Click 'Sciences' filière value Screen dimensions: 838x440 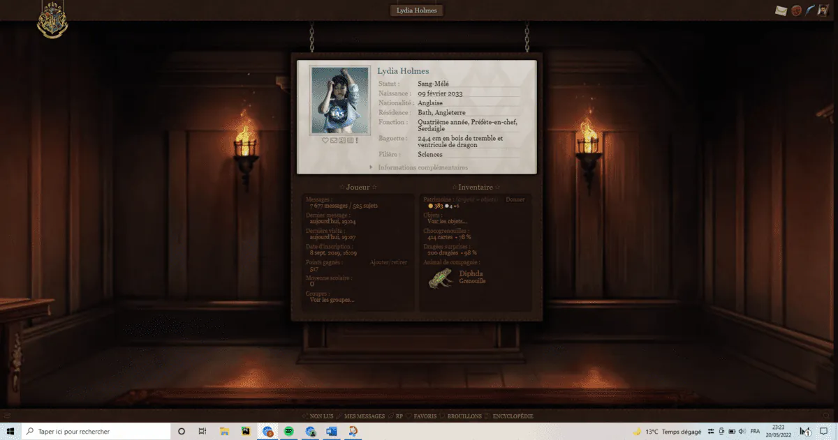tap(430, 155)
